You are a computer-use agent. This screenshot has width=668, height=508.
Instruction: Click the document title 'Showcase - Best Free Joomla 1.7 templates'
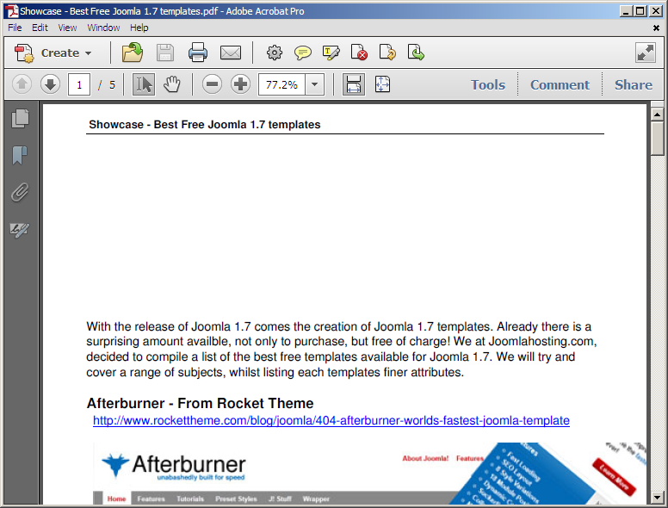(x=205, y=125)
